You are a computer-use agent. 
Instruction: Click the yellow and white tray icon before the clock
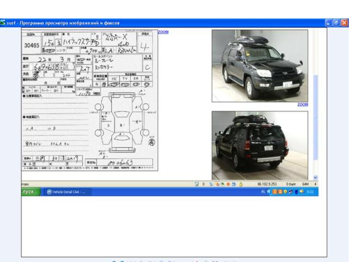tap(302, 191)
